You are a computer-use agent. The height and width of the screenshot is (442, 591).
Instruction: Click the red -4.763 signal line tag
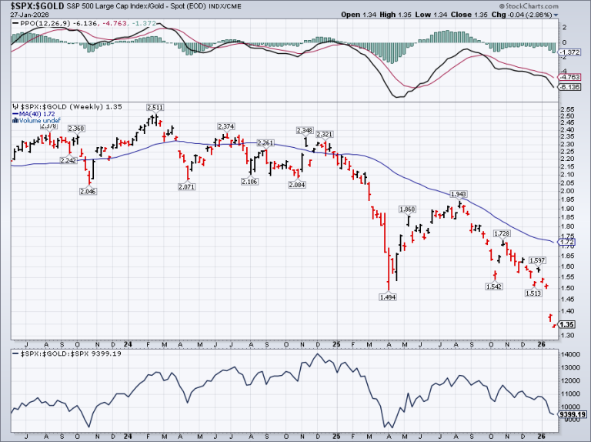[x=569, y=77]
